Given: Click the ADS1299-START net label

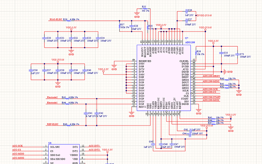Looking at the screenshot, I should (211, 97).
